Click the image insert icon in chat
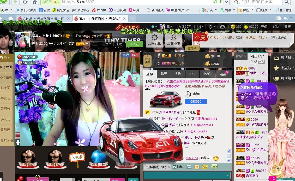The height and width of the screenshot is (181, 295). [x=189, y=167]
